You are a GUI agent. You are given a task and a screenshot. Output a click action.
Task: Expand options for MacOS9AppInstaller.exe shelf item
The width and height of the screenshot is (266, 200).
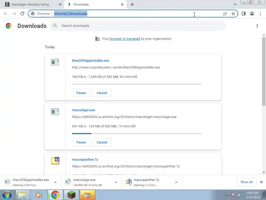(x=55, y=182)
